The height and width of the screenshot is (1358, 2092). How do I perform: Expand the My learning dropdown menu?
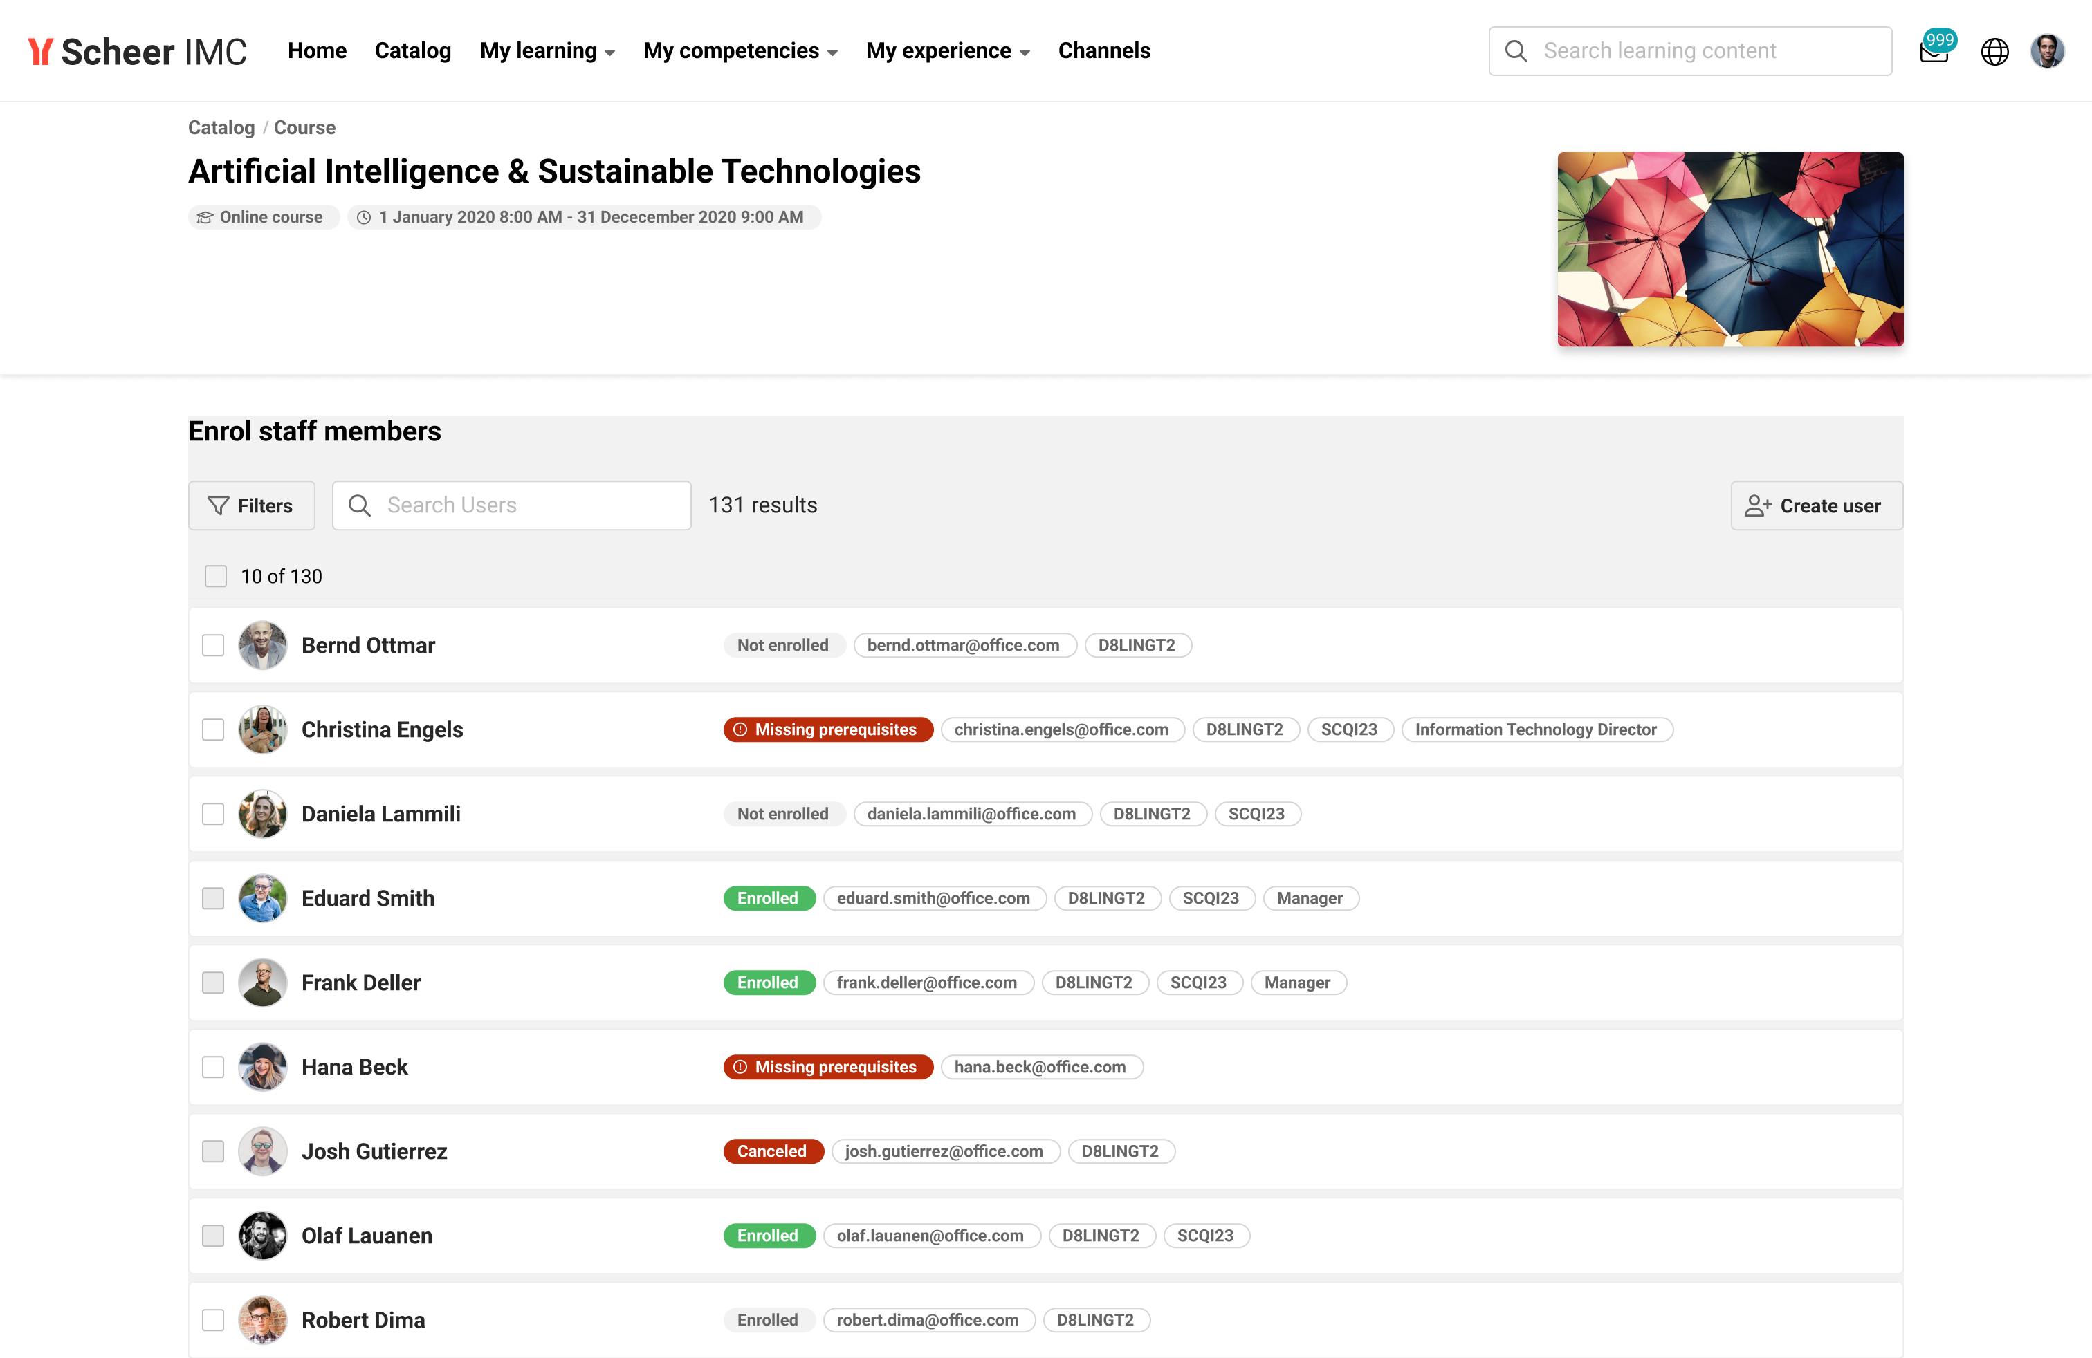[547, 51]
